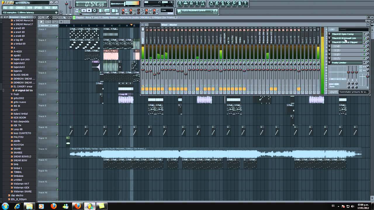Open the empty effect slot 4 menu
The image size is (374, 210).
330,46
